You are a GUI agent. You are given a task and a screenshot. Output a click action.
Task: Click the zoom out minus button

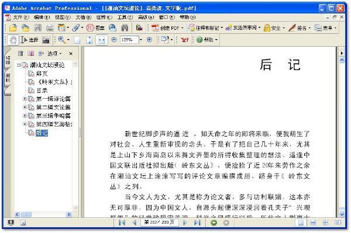[114, 40]
